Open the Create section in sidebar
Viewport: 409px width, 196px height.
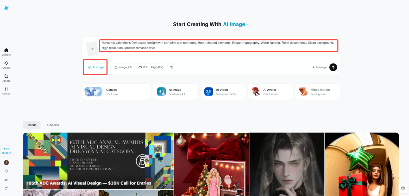[x=6, y=65]
